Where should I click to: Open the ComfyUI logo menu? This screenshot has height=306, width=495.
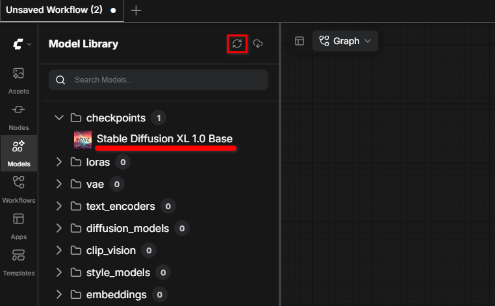point(21,44)
